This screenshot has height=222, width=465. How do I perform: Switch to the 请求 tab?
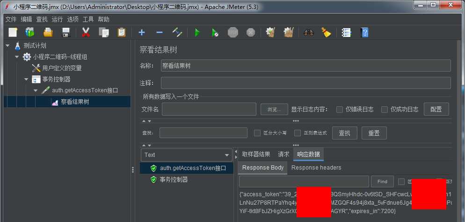point(283,154)
